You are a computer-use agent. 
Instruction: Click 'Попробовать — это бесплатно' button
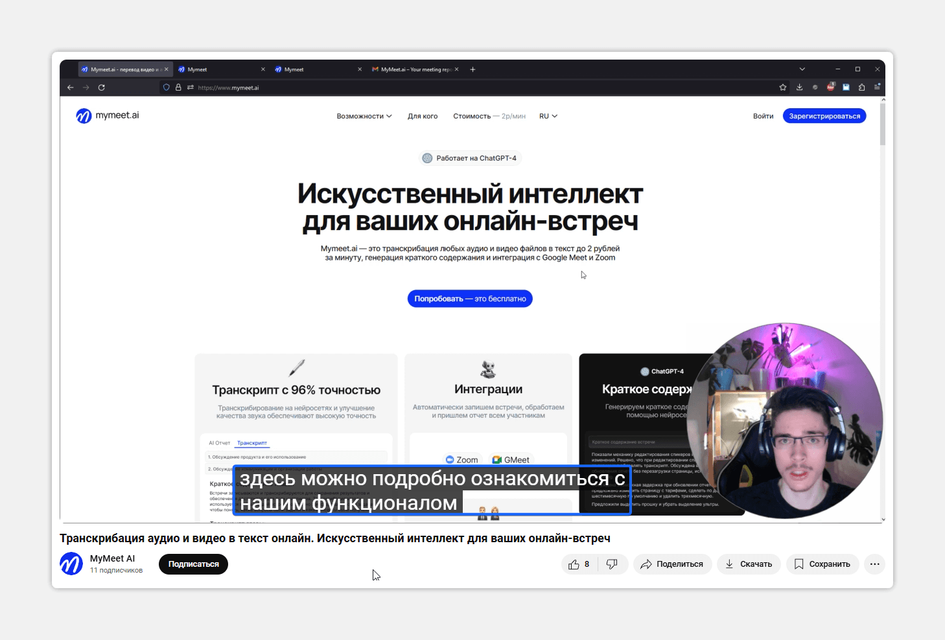470,299
